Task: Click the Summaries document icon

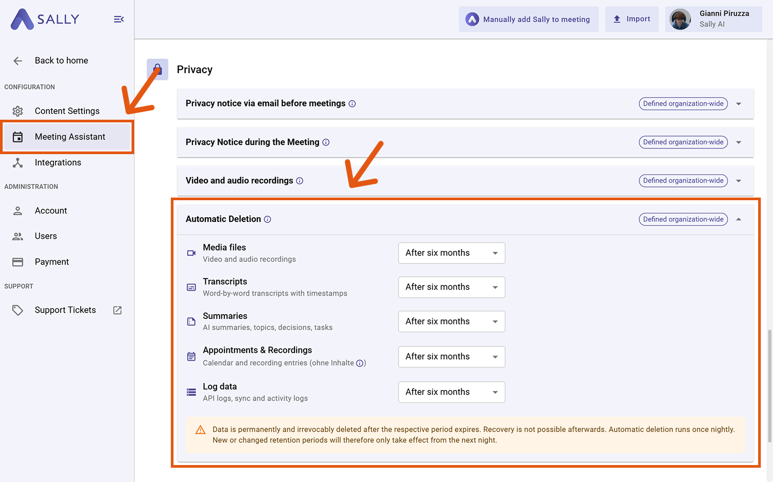Action: (x=191, y=321)
